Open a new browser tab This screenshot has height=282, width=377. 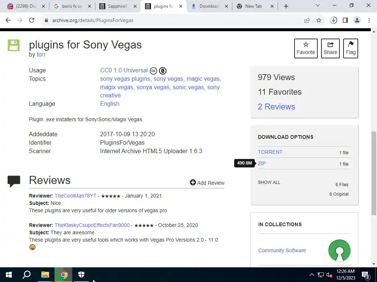286,6
